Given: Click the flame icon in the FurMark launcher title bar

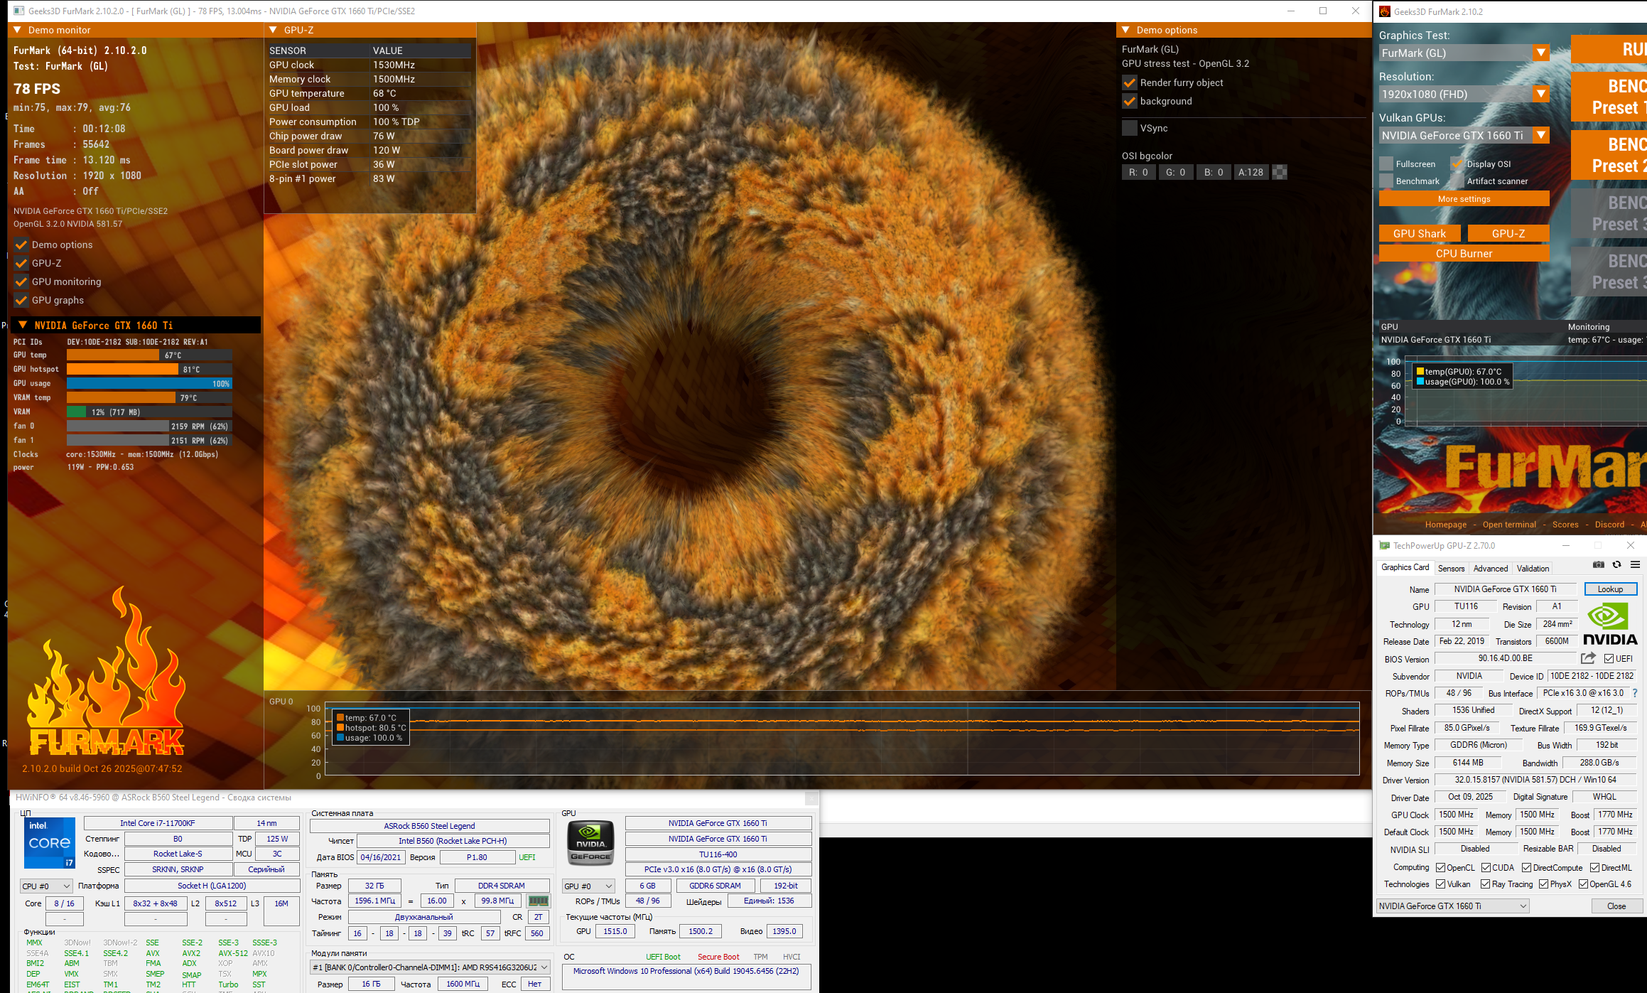Looking at the screenshot, I should tap(1384, 11).
